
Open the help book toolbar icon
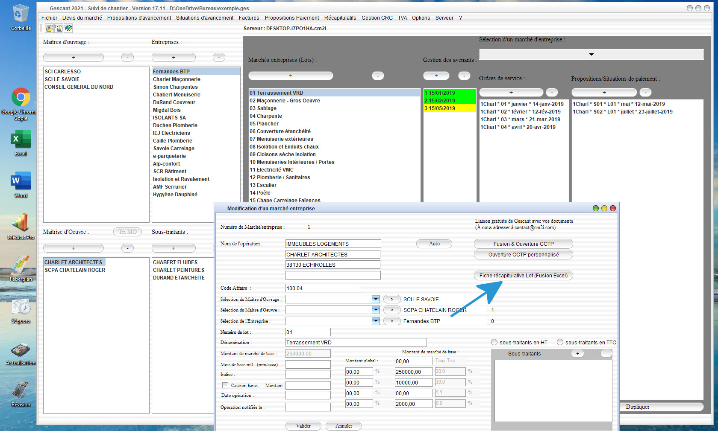[x=68, y=28]
